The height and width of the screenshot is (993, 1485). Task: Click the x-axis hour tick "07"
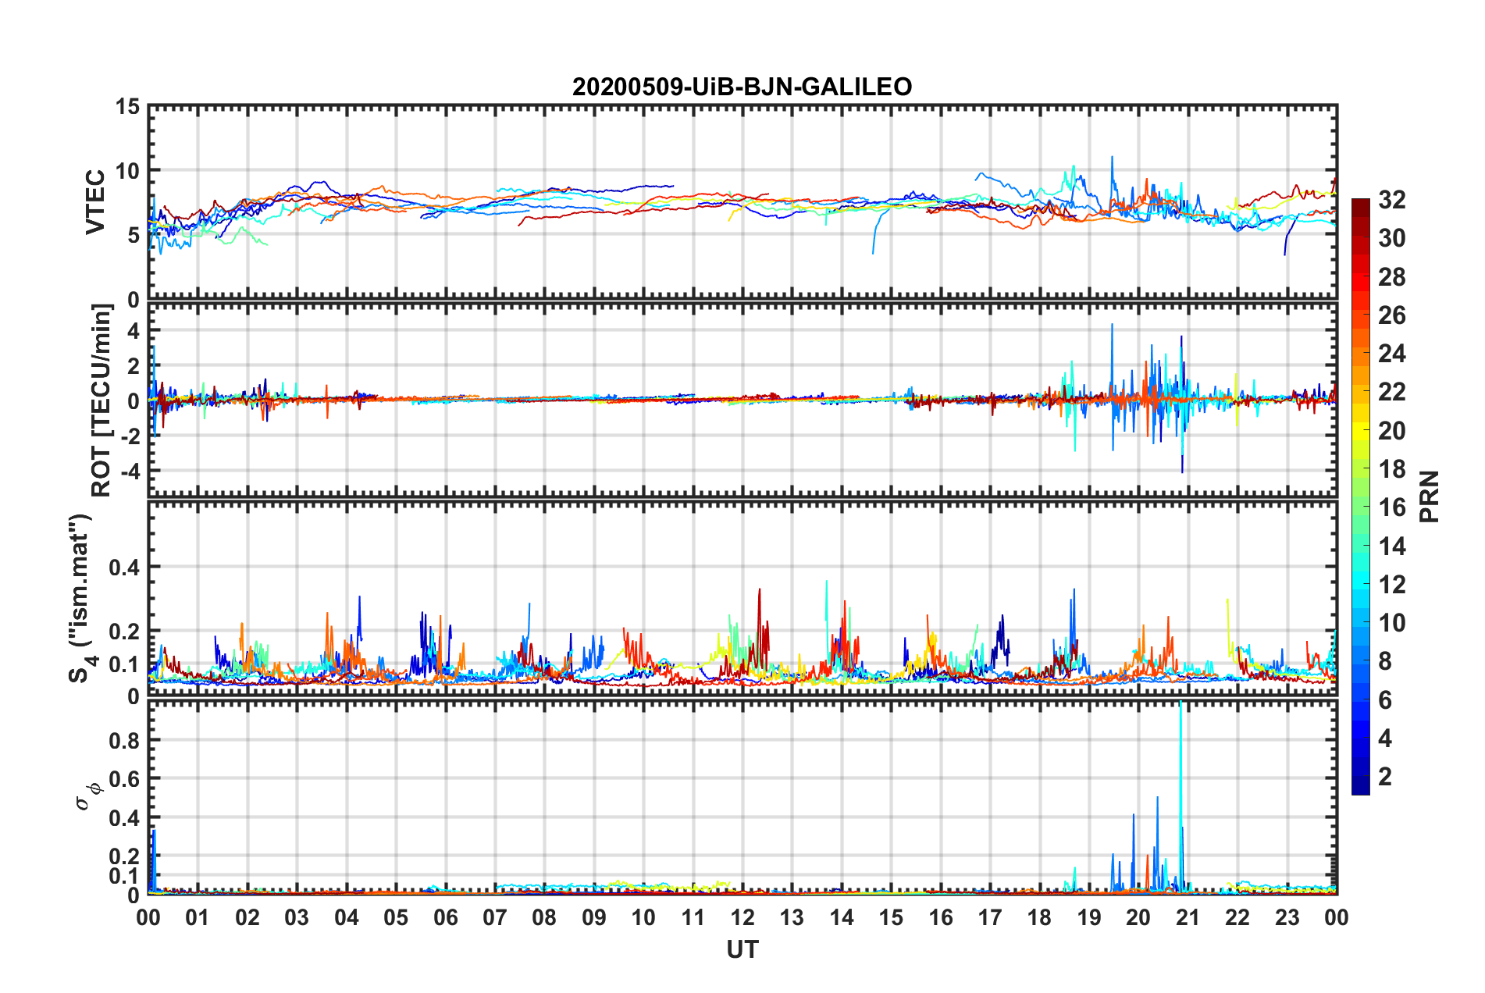[495, 917]
